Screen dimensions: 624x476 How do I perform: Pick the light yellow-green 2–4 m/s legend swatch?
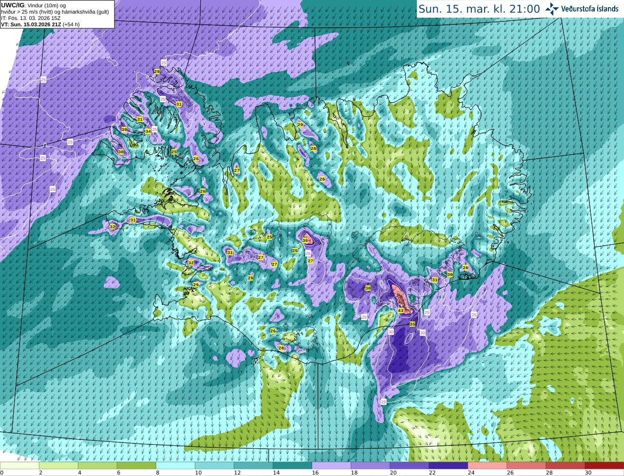point(58,466)
